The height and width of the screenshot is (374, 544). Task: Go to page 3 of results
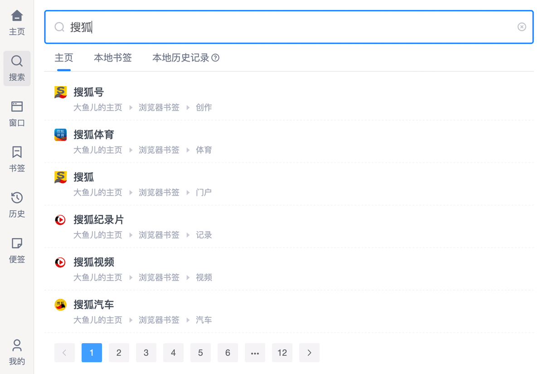tap(146, 353)
